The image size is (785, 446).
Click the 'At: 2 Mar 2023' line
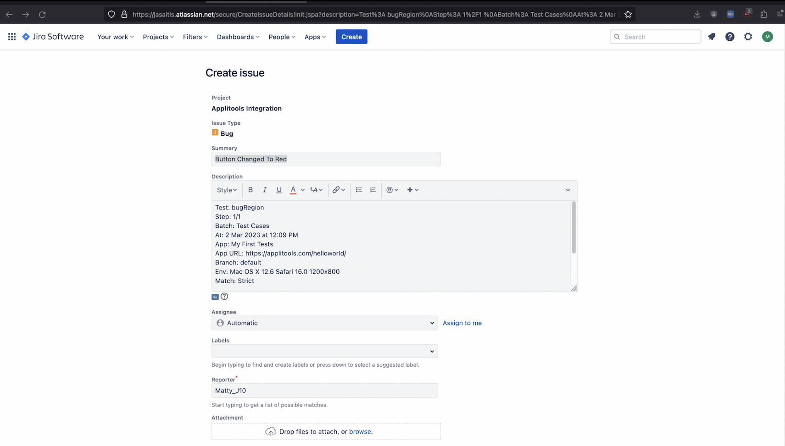click(x=256, y=235)
